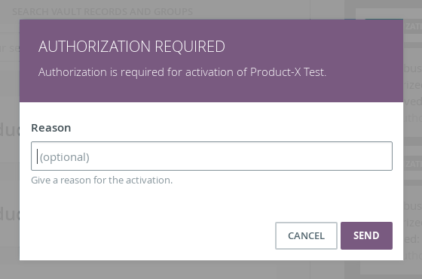Click the dimmed teal button above the dialog
This screenshot has height=279, width=422.
point(384,19)
